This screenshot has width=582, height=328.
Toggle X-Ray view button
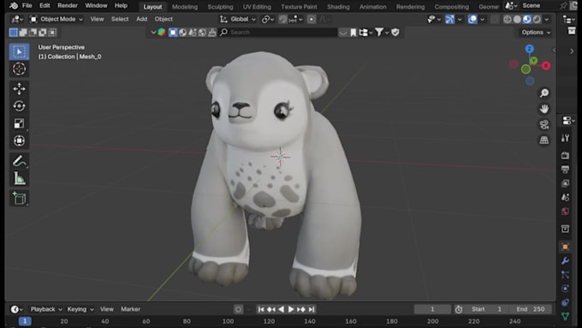click(x=495, y=19)
